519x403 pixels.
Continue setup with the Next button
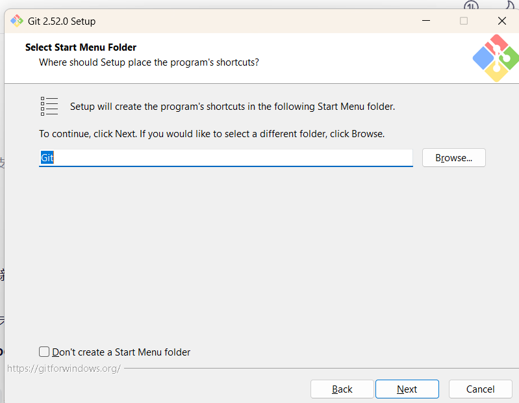coord(407,389)
